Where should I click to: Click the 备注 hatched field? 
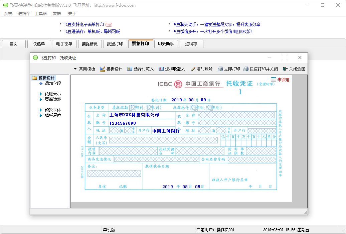point(114,173)
